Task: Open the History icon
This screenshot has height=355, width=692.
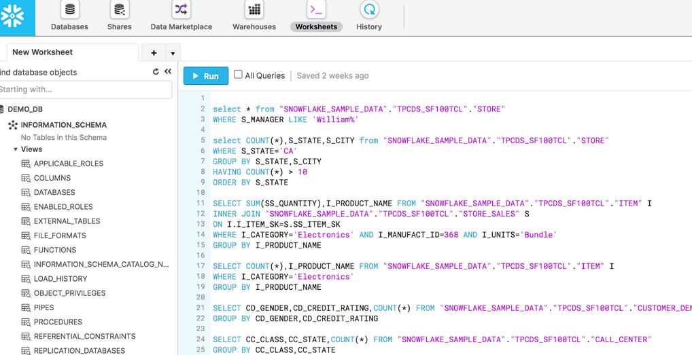Action: tap(369, 10)
